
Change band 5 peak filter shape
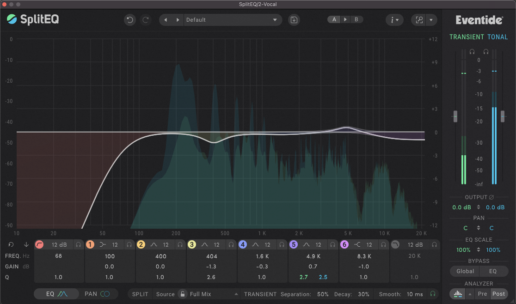[x=307, y=244]
